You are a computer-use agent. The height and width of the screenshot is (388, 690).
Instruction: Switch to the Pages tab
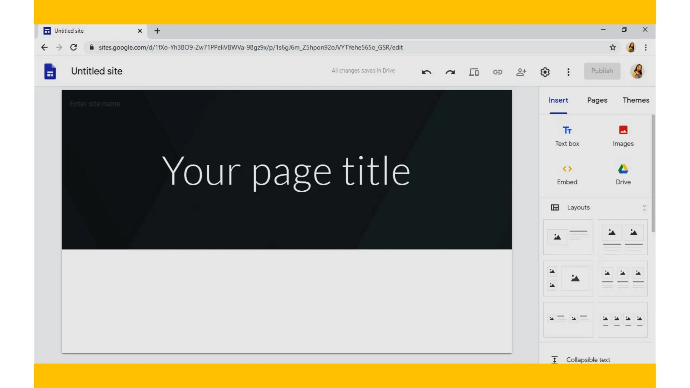tap(597, 100)
